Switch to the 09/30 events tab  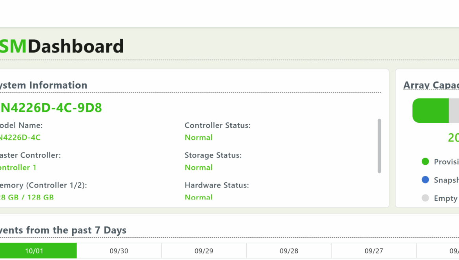[x=119, y=251]
